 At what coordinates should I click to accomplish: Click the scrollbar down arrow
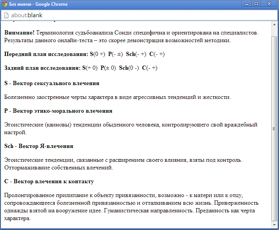point(274,225)
